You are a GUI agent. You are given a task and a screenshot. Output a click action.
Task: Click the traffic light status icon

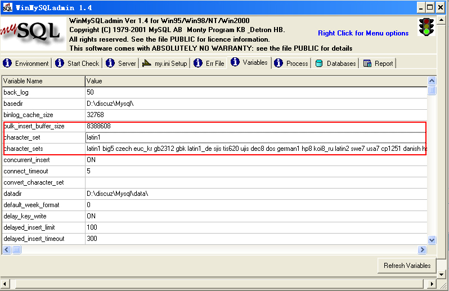pos(426,27)
